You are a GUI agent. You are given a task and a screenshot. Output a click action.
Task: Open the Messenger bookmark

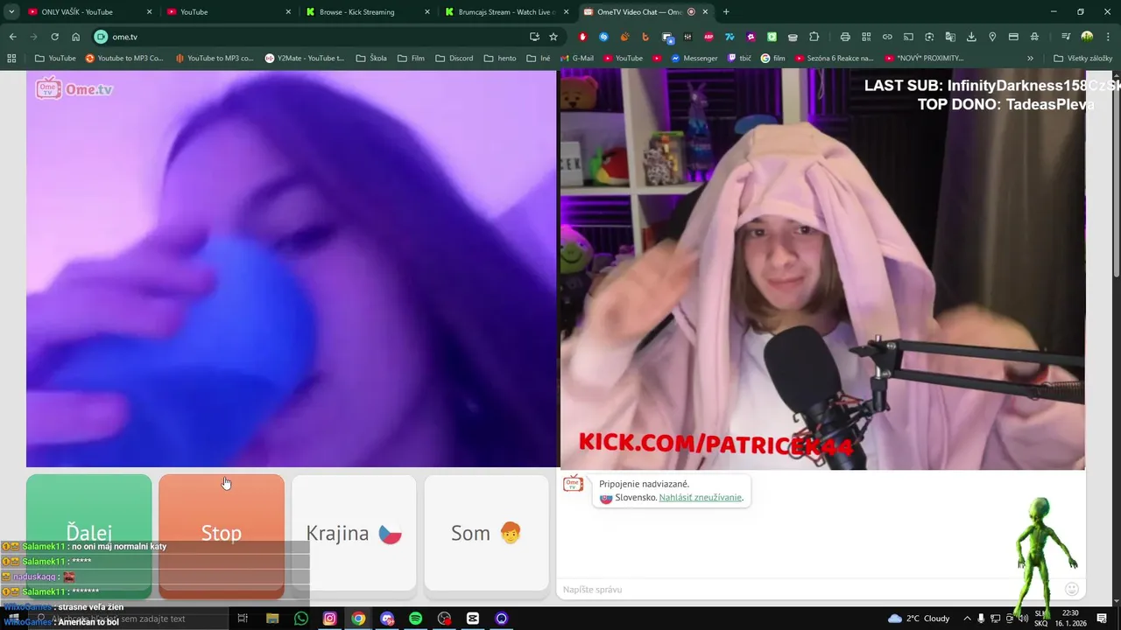tap(694, 59)
